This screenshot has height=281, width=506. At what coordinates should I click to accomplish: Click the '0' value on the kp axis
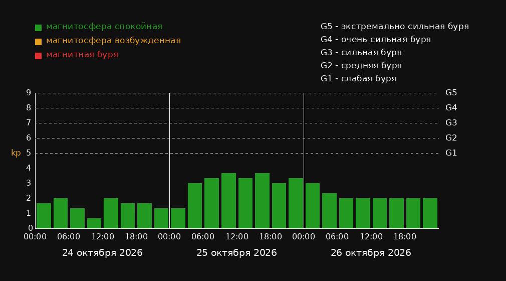[x=31, y=228]
